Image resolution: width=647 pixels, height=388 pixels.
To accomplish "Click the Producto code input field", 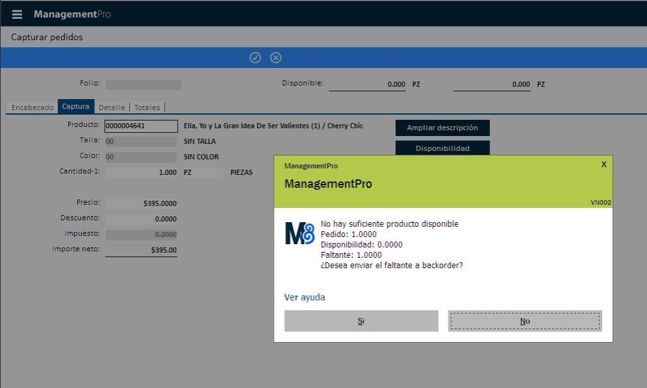I will pyautogui.click(x=141, y=126).
